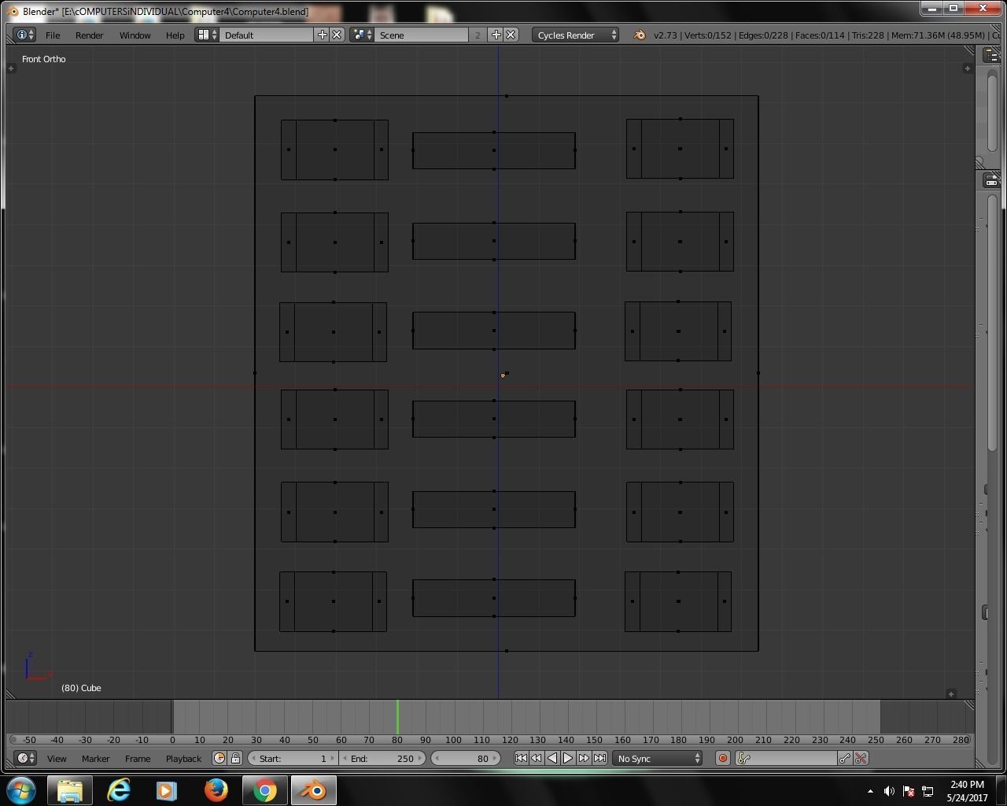Click the green current frame marker in timeline
Screen dimensions: 1007x806
click(397, 716)
